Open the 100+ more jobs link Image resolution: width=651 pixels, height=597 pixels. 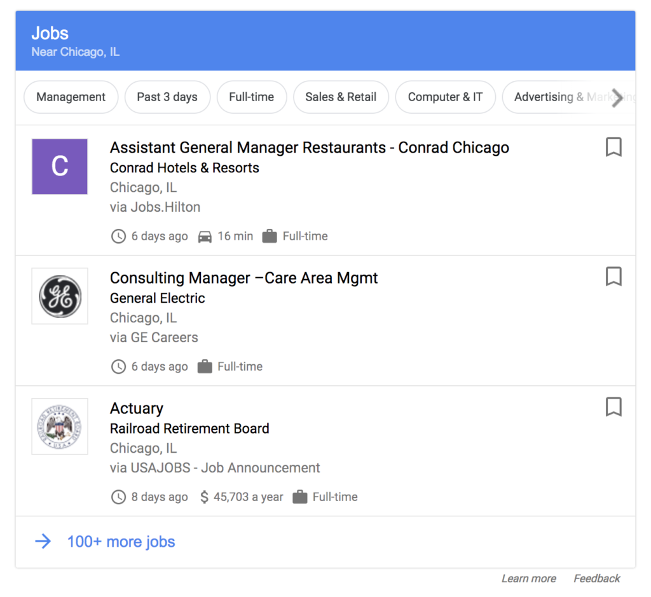121,542
